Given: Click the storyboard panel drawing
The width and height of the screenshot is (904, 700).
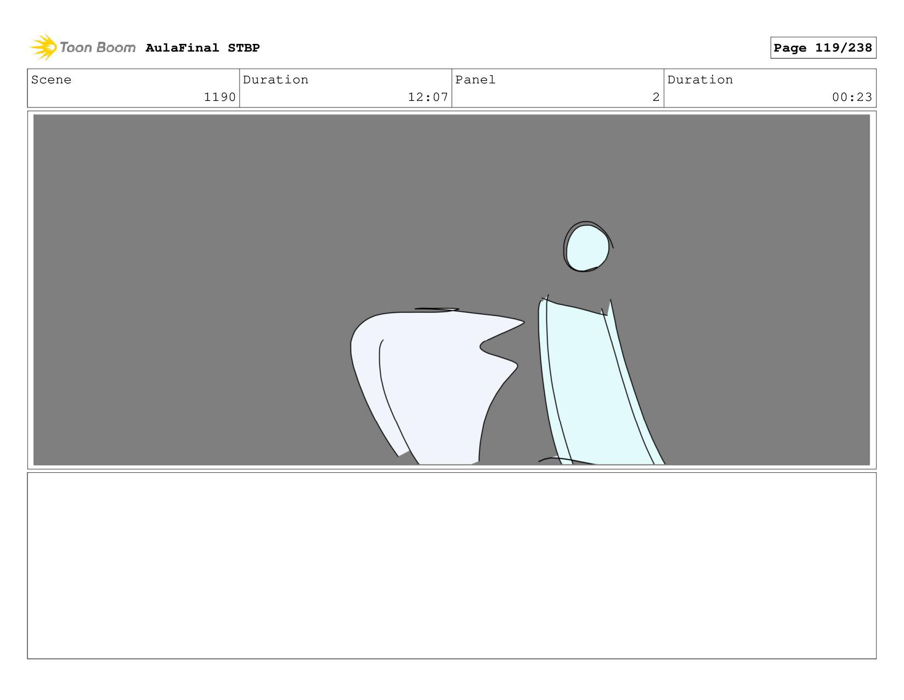Looking at the screenshot, I should coord(451,290).
